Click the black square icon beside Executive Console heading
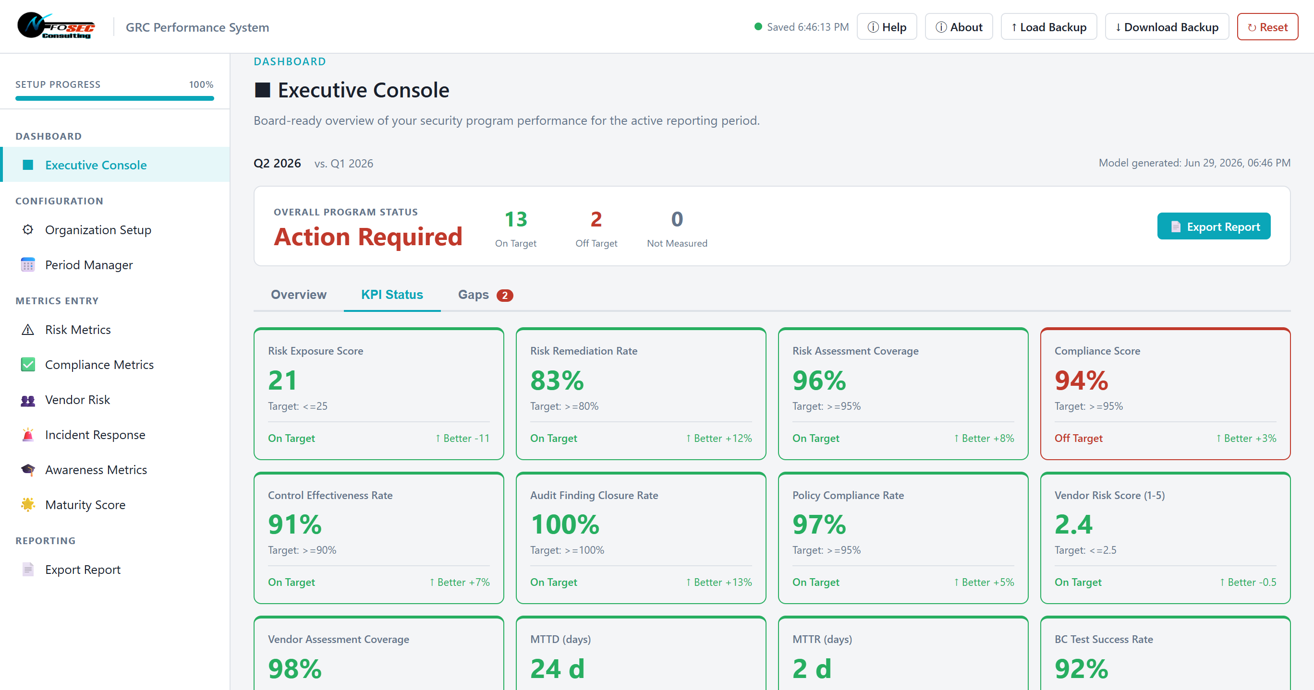 [262, 90]
